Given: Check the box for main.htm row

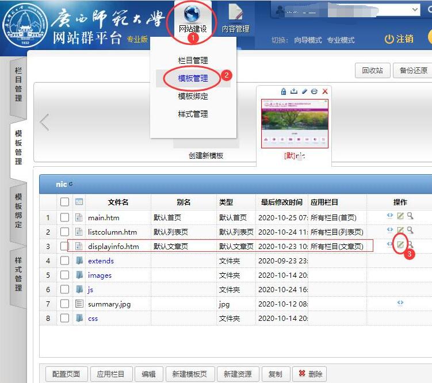Looking at the screenshot, I should tap(65, 217).
